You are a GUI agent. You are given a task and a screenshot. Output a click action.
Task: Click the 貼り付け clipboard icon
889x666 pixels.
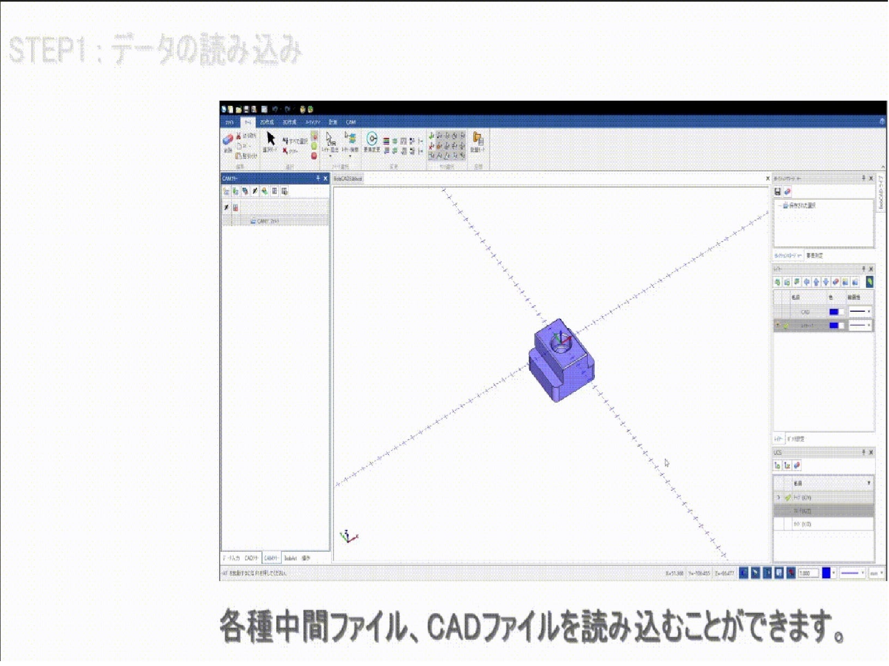(x=239, y=156)
